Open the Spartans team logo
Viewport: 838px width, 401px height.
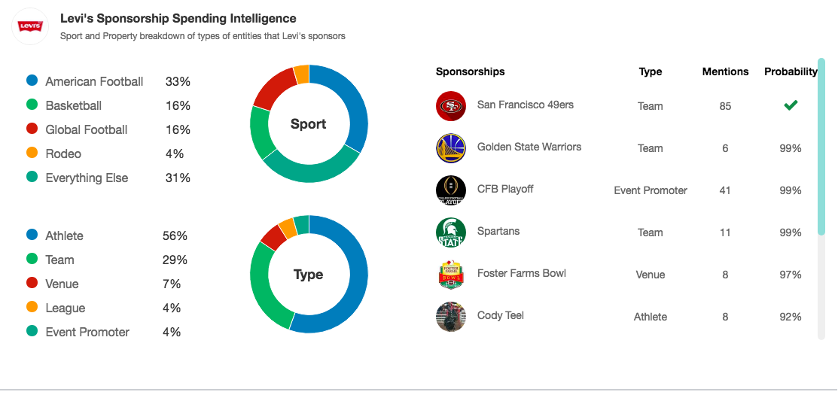click(x=450, y=232)
